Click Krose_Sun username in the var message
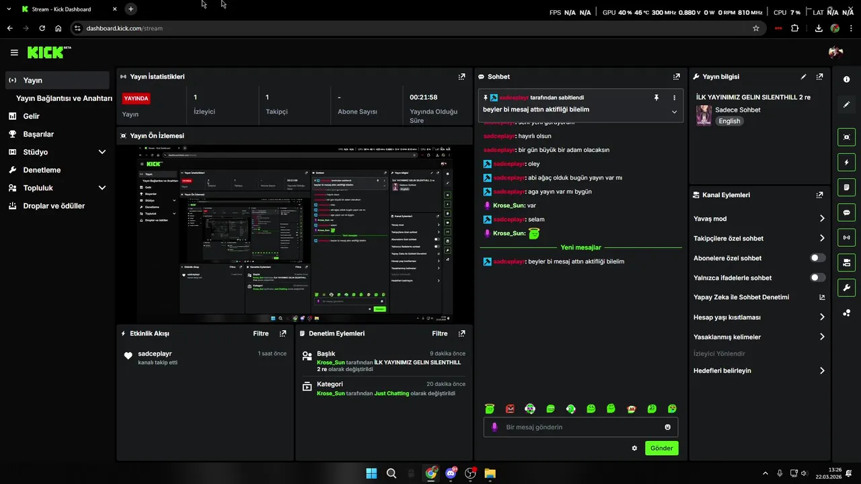The image size is (861, 484). [509, 206]
